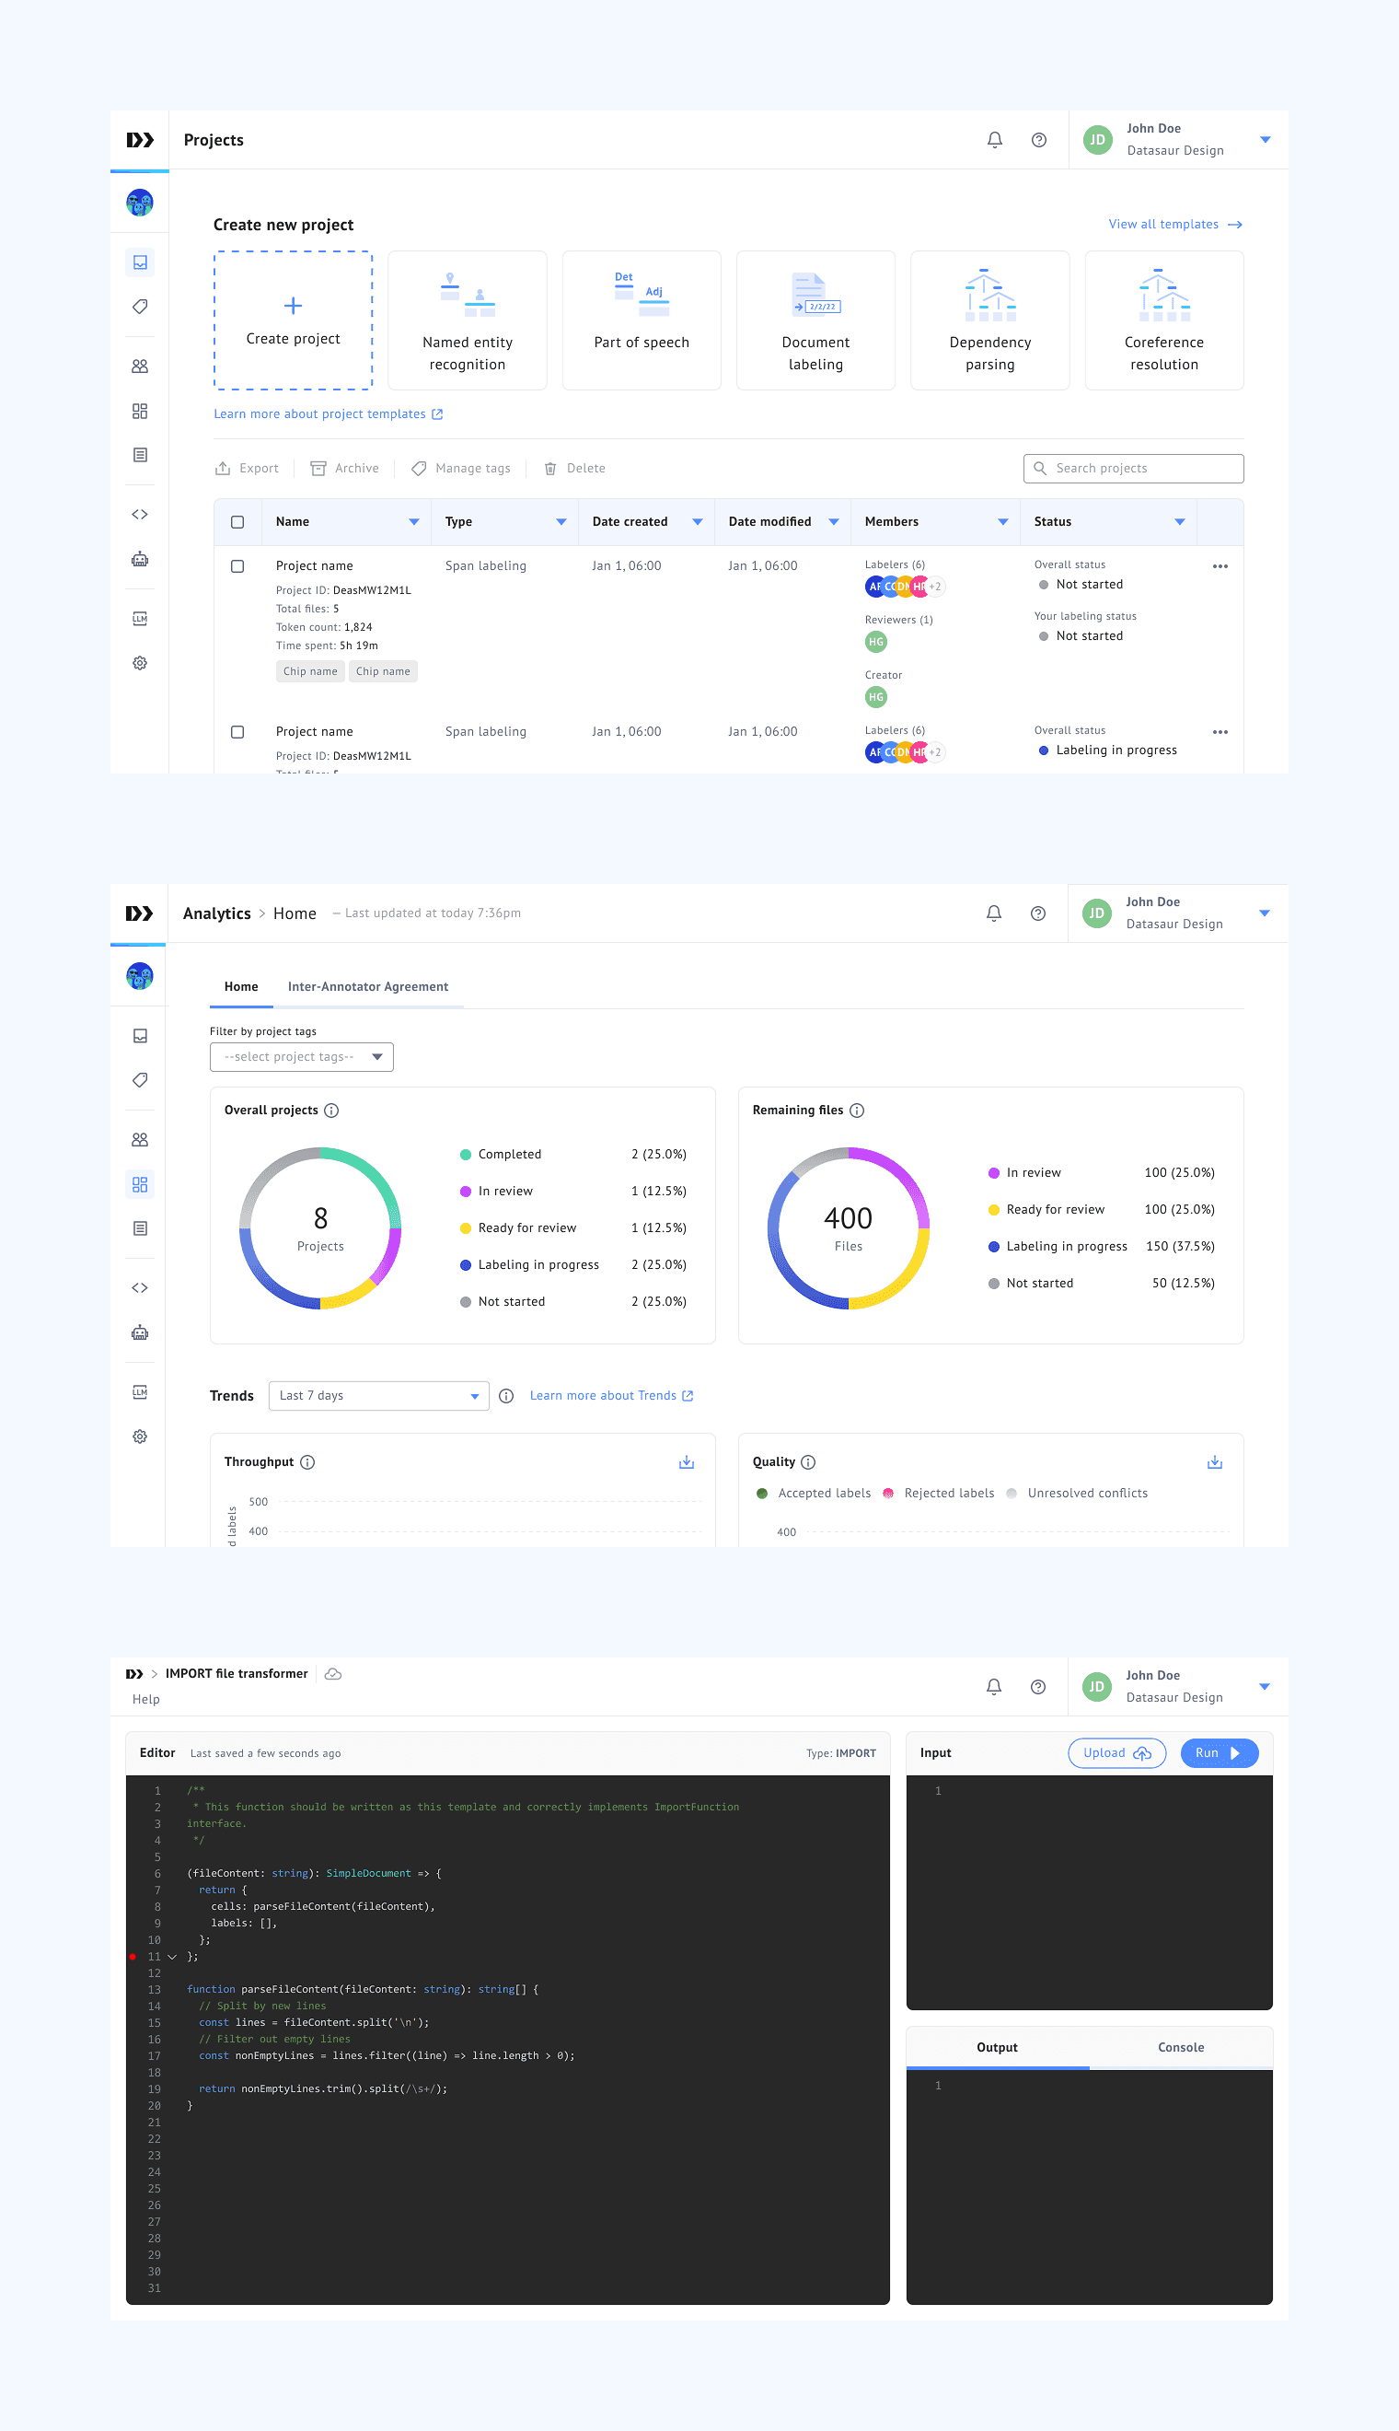Viewport: 1399px width, 2431px height.
Task: Open settings gear in Analytics sidebar
Action: click(139, 1436)
